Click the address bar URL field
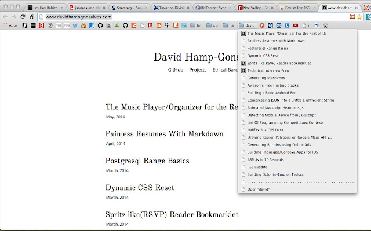The image size is (371, 231). coord(174,17)
